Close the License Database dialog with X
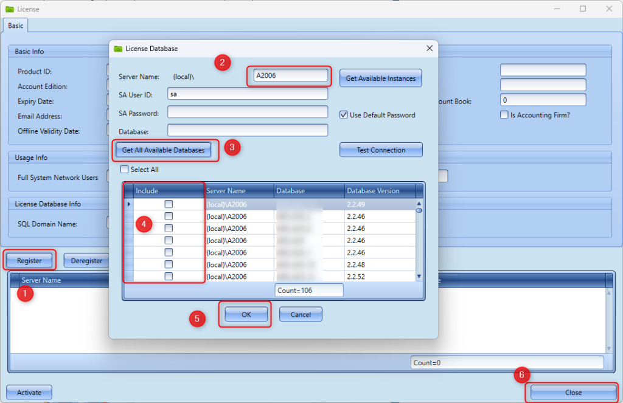The image size is (623, 403). (x=429, y=48)
